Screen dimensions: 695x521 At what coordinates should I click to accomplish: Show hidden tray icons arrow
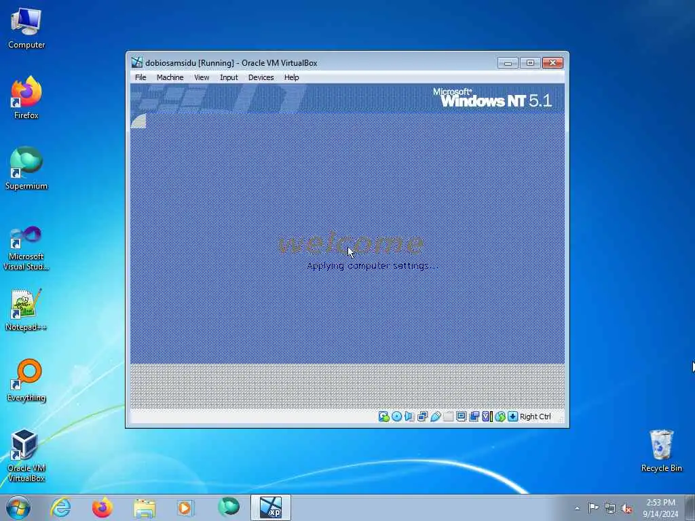click(x=577, y=508)
